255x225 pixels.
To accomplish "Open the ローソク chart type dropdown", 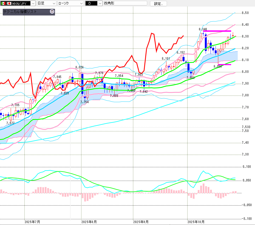I will pyautogui.click(x=81, y=3).
